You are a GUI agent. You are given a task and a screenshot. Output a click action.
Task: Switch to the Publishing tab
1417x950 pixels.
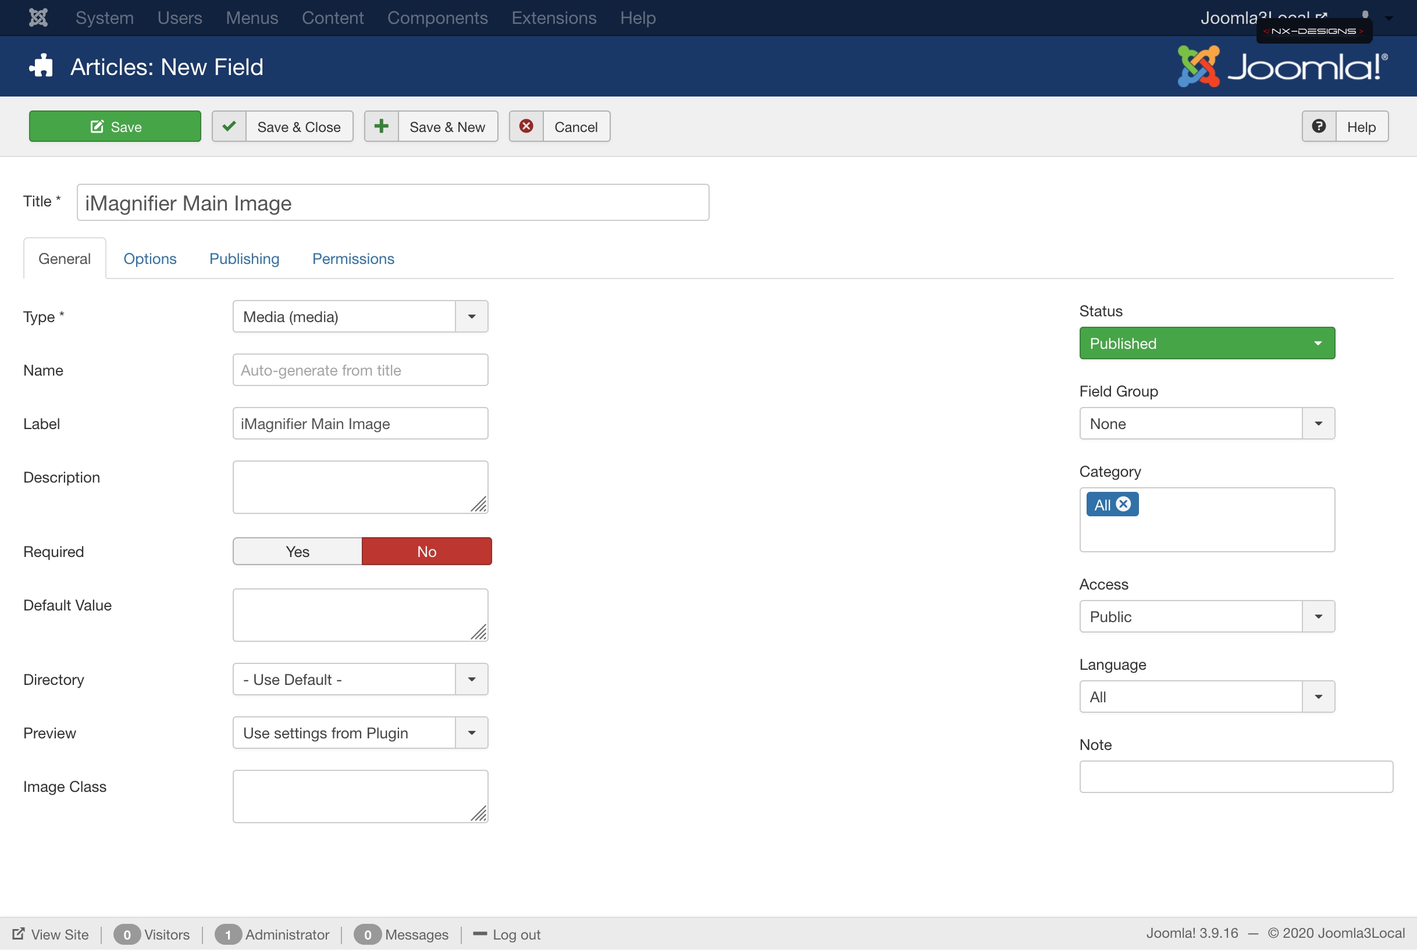coord(244,259)
